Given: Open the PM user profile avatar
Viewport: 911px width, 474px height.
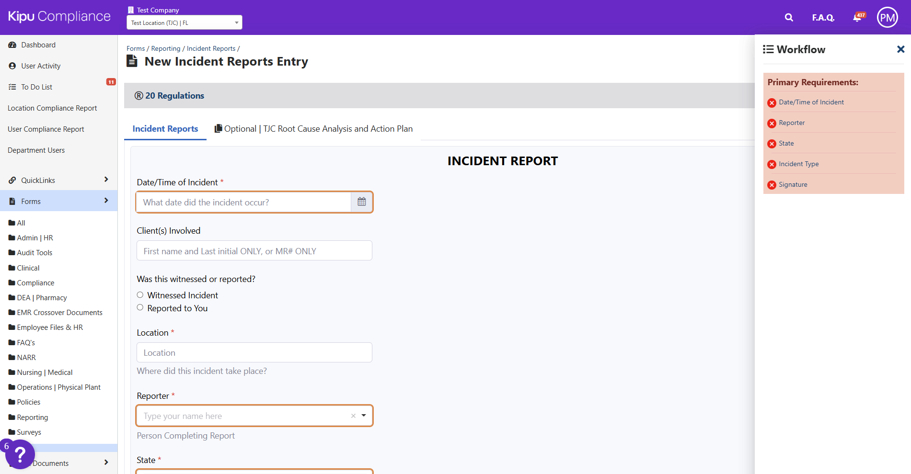Looking at the screenshot, I should [x=887, y=18].
